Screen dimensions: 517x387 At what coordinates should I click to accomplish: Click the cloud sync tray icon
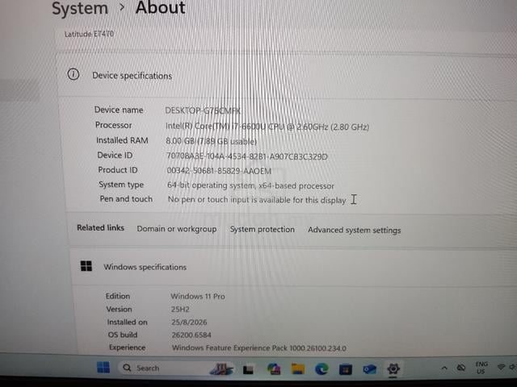tap(461, 368)
